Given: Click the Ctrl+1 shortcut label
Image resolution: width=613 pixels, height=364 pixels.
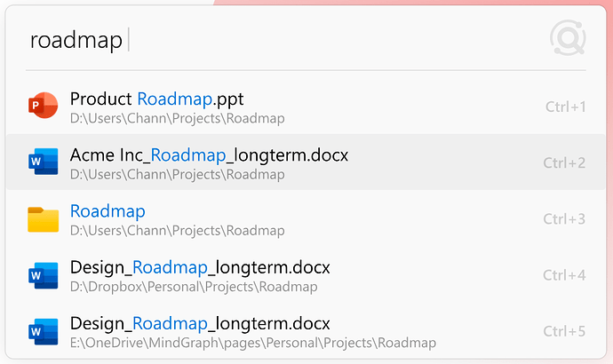Looking at the screenshot, I should 565,107.
